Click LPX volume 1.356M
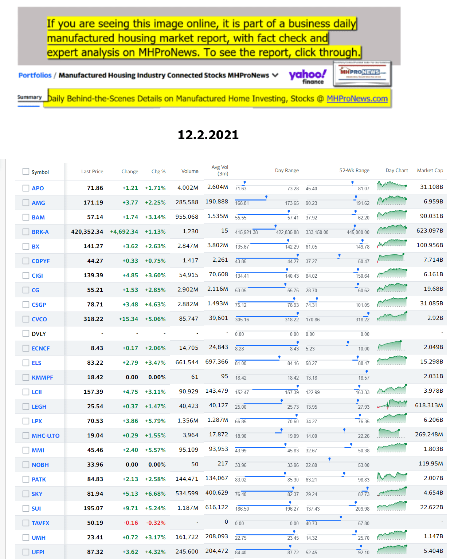 pos(188,421)
